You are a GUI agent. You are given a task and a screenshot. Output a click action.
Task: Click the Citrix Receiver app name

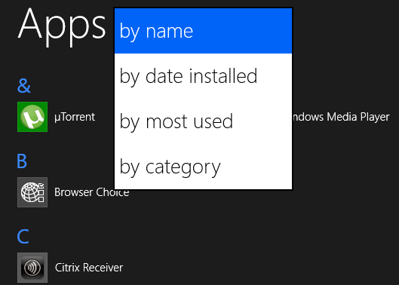pyautogui.click(x=89, y=268)
